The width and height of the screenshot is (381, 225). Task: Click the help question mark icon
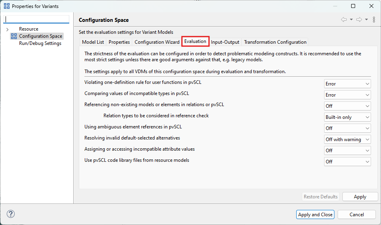click(x=11, y=214)
